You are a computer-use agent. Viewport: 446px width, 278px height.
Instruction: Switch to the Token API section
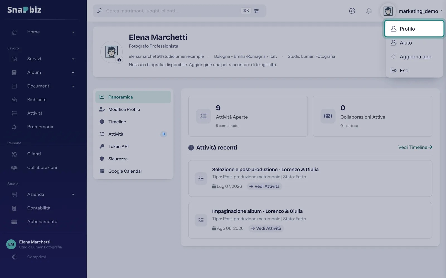coord(133,146)
